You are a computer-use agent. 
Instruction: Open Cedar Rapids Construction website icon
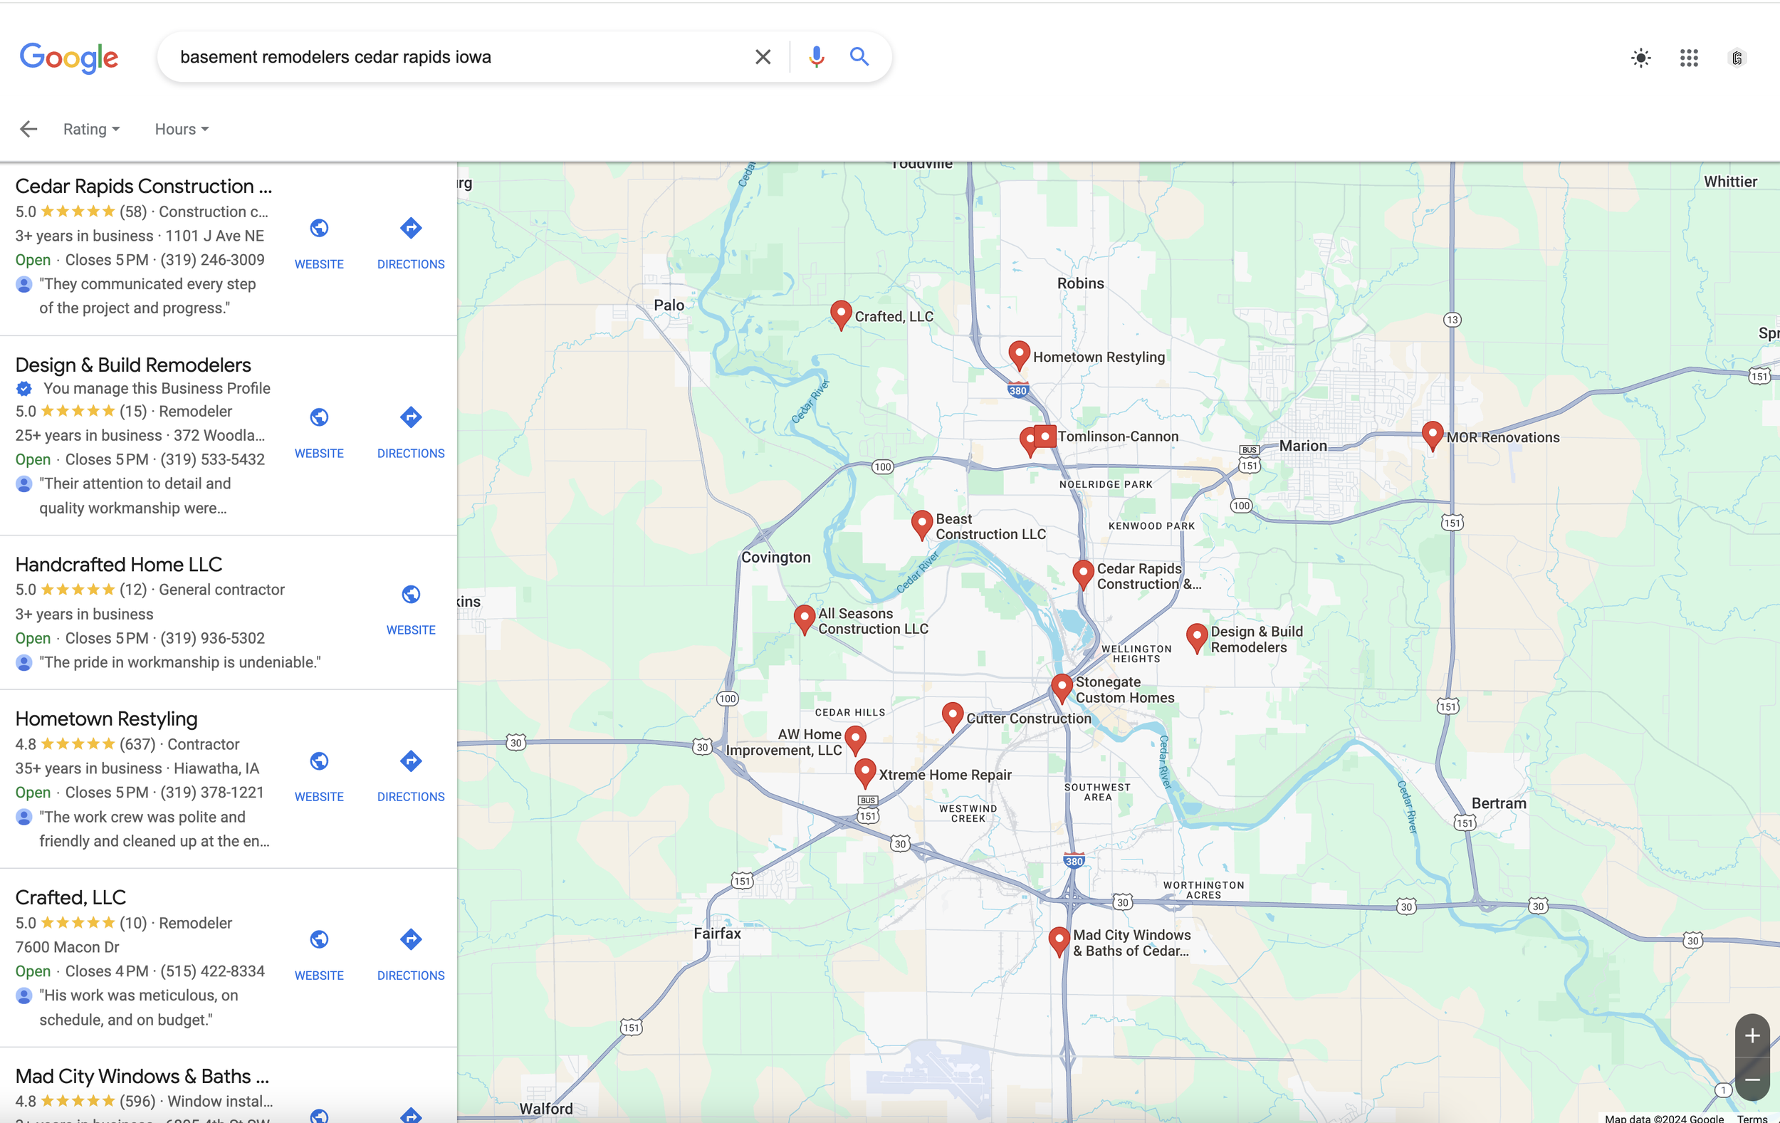(318, 229)
